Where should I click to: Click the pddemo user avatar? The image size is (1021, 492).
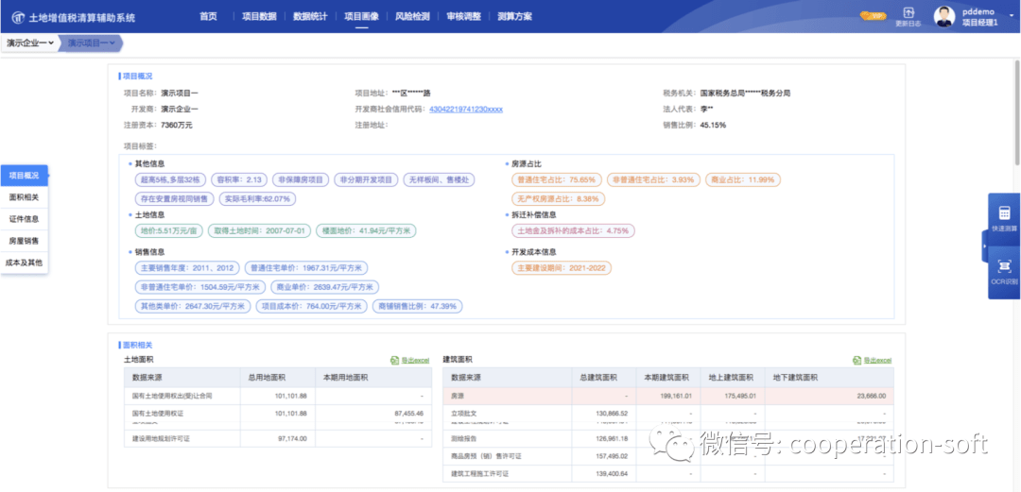point(944,17)
